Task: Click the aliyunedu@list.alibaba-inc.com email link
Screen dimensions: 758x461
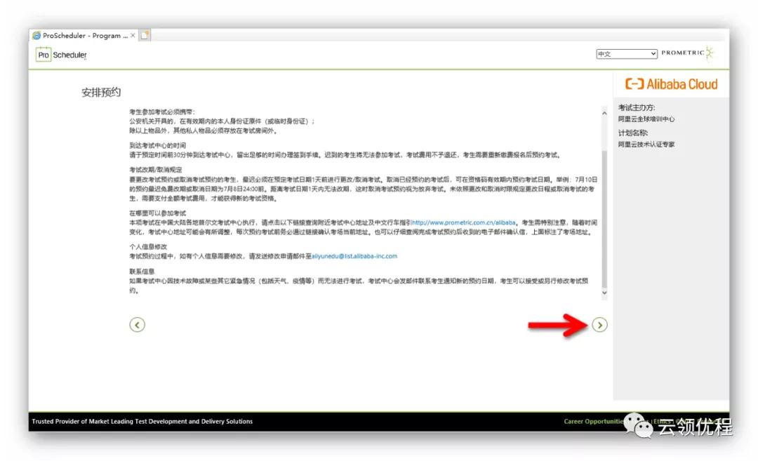Action: click(x=354, y=256)
